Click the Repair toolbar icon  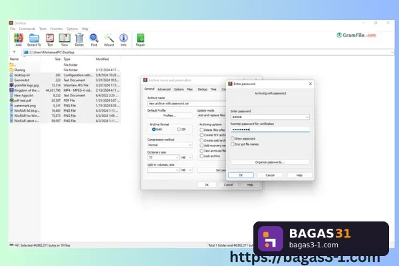(140, 40)
